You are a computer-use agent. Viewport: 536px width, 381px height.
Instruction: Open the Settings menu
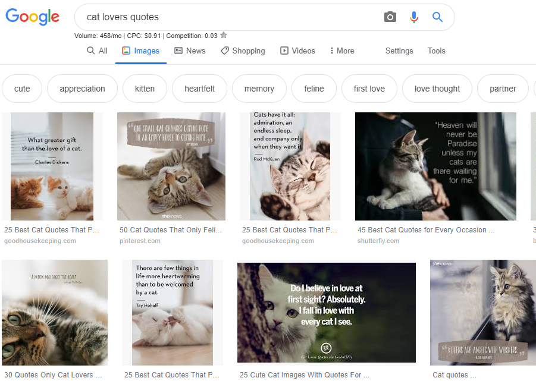point(399,51)
